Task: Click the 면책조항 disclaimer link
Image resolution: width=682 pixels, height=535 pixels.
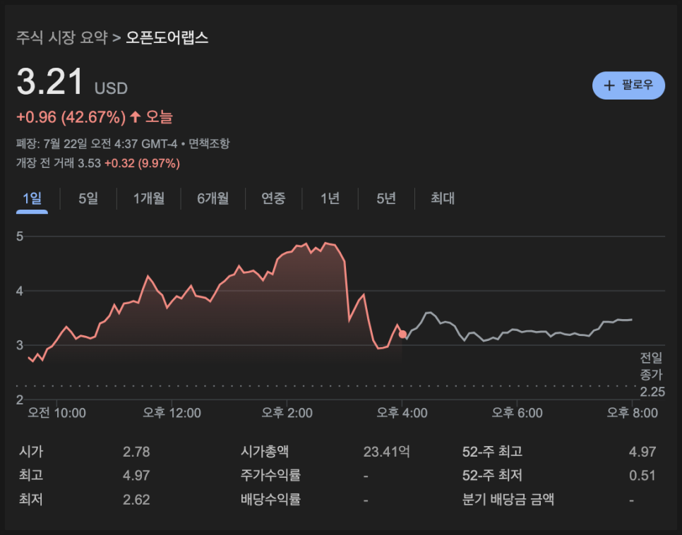Action: click(x=209, y=143)
